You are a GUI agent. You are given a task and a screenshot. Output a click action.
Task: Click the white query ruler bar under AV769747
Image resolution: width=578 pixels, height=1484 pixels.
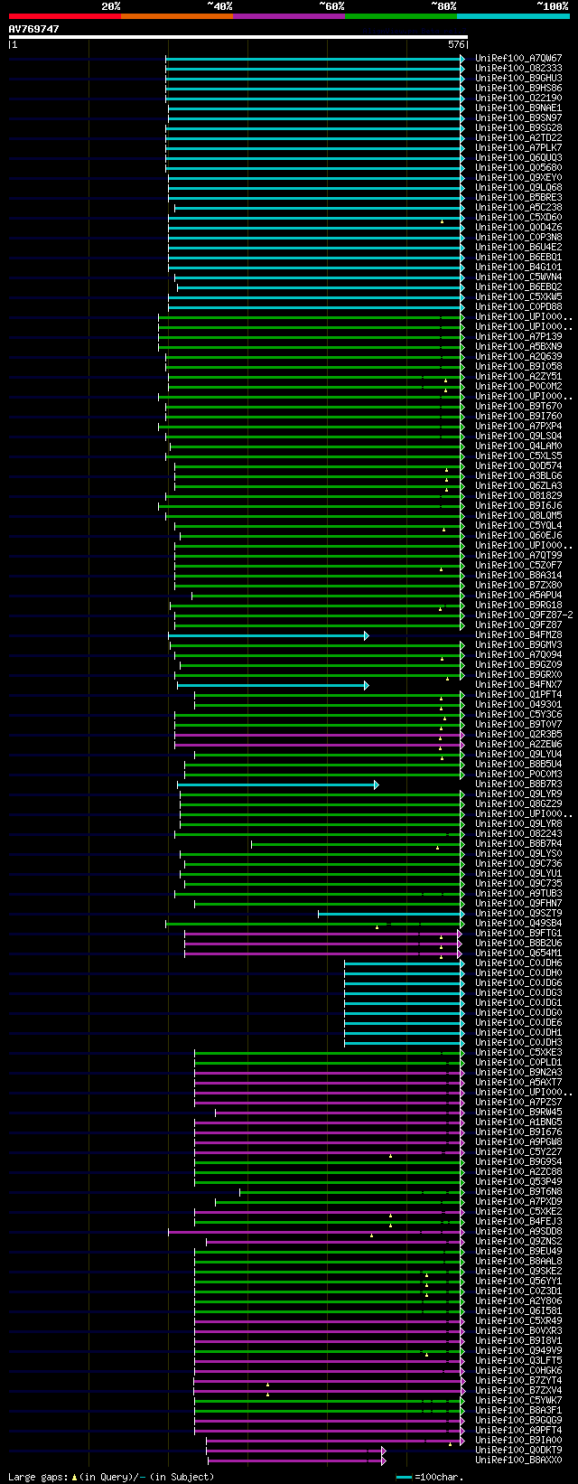click(238, 37)
